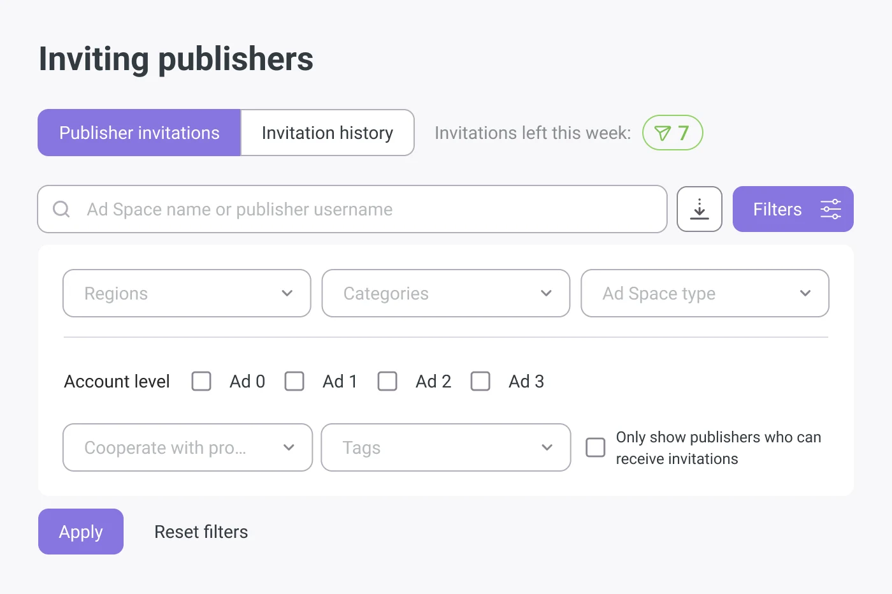Switch to Publisher invitations tab
Viewport: 892px width, 594px height.
pos(139,133)
